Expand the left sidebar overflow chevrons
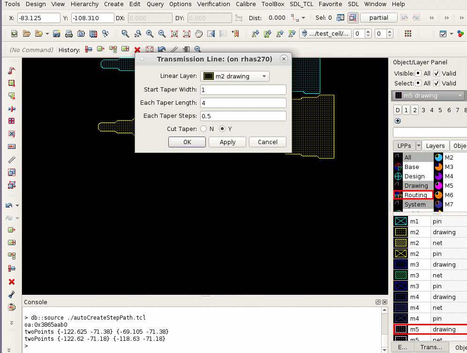Screen dimensions: 467x353 (12, 322)
